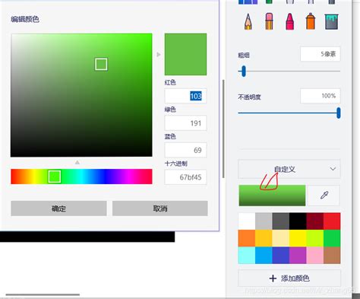The width and height of the screenshot is (360, 299).
Task: Choose the purple palette swatch
Action: 298,256
